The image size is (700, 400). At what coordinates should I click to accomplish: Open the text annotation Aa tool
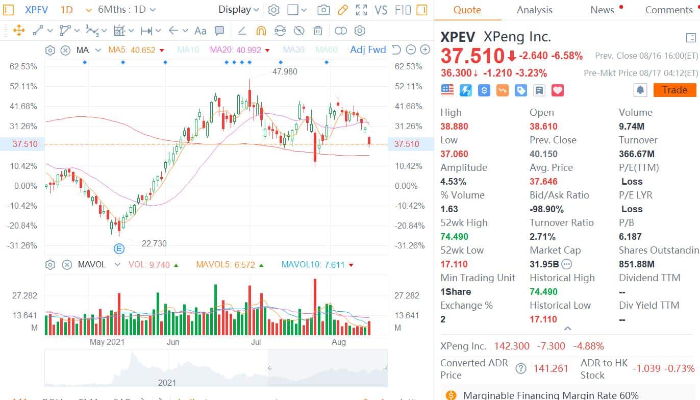tap(200, 31)
